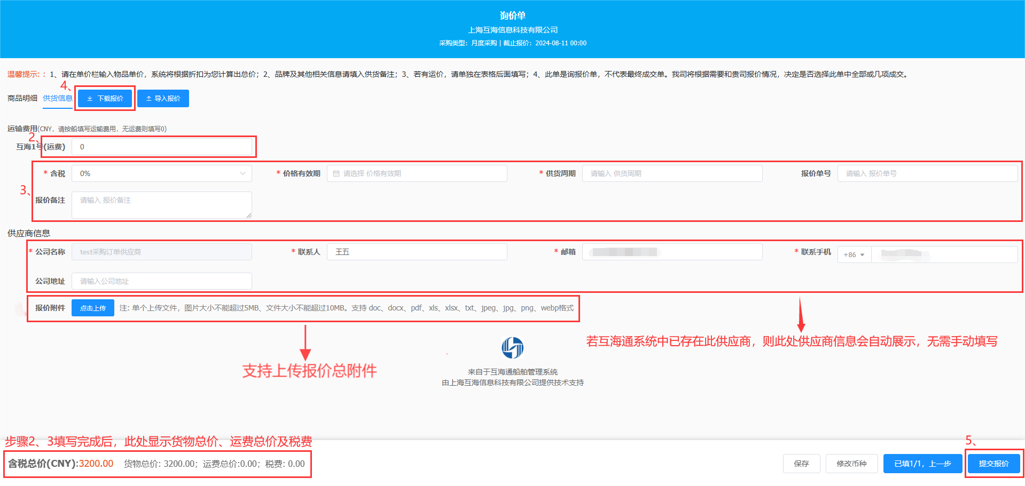The image size is (1025, 486).
Task: Click the 邮箱 input field
Action: (x=672, y=252)
